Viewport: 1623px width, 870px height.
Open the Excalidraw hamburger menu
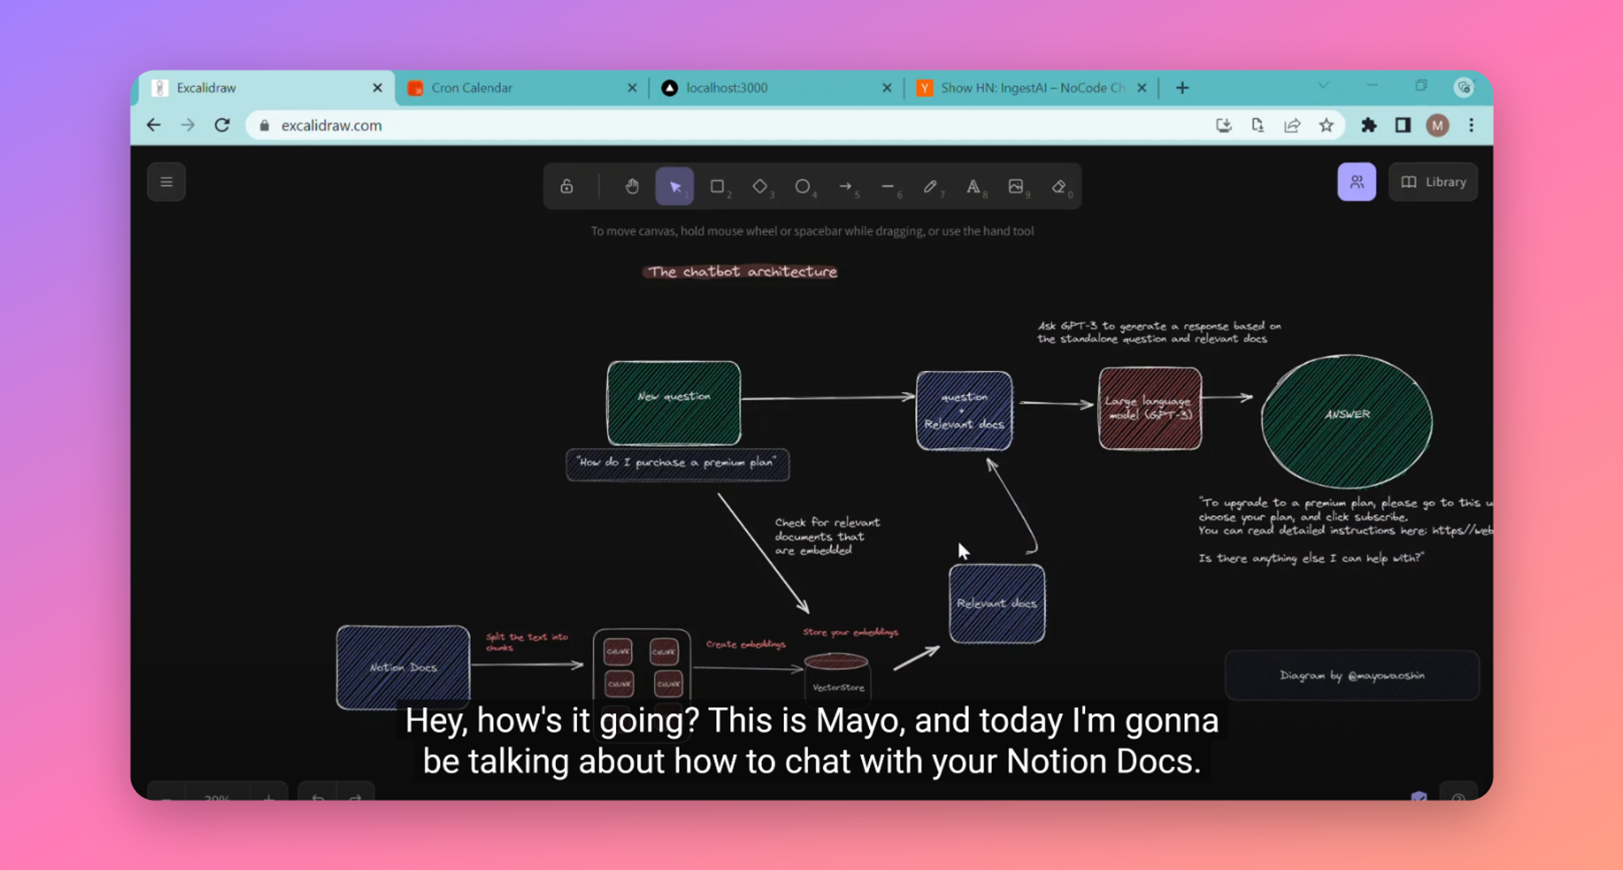pos(166,182)
